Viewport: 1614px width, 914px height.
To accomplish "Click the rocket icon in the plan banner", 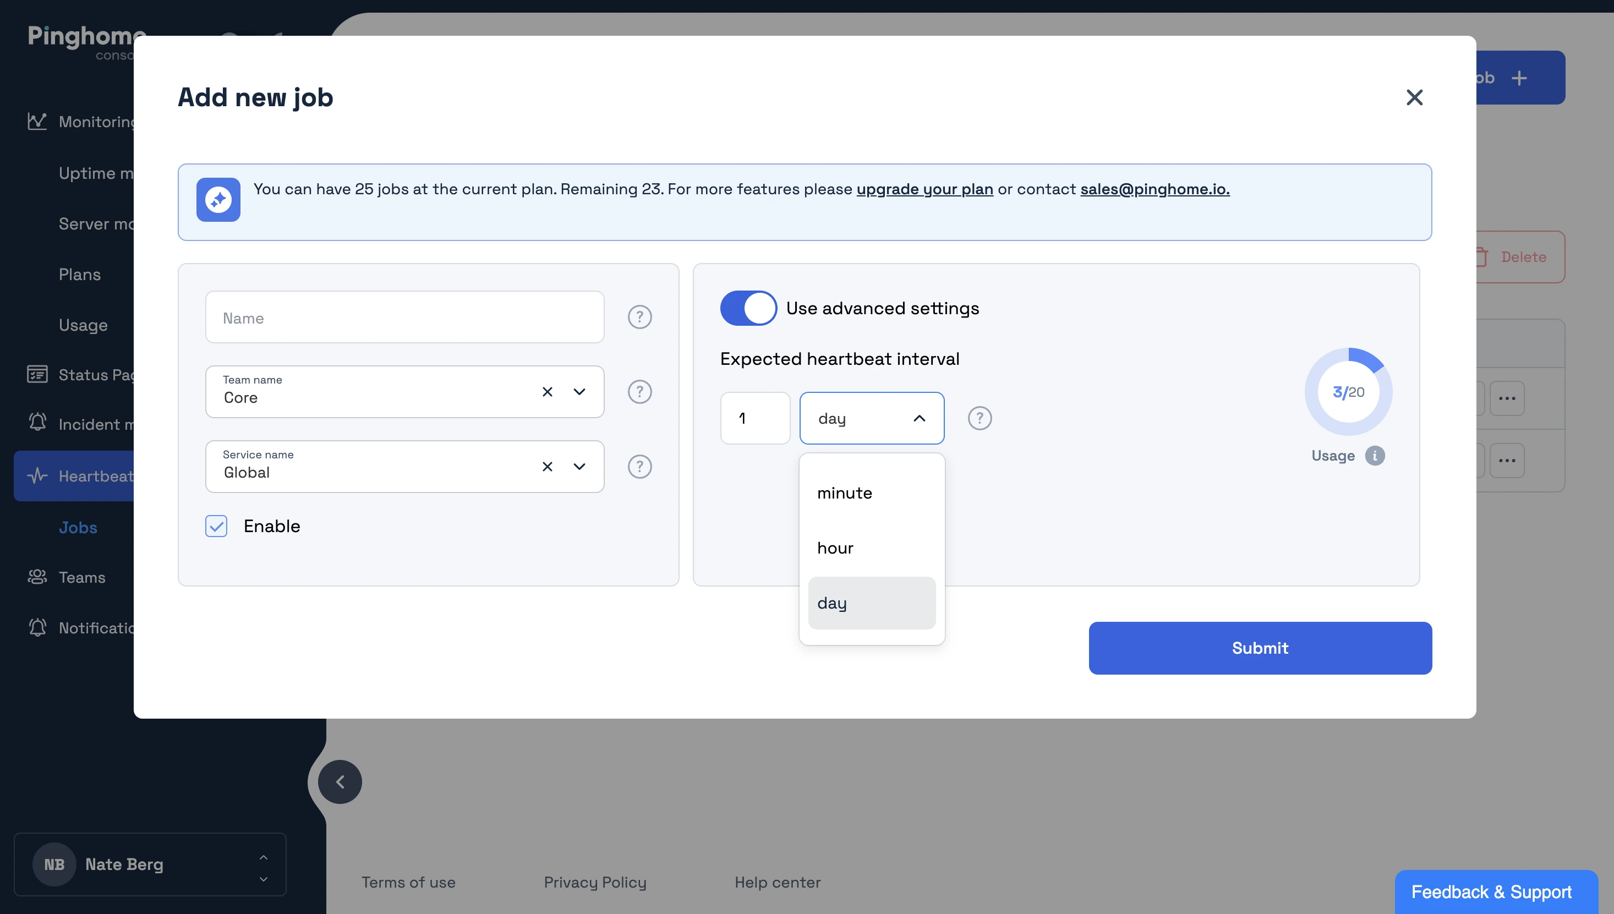I will (x=218, y=200).
